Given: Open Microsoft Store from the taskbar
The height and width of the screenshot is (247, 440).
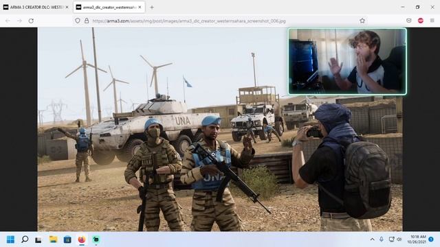Looking at the screenshot, I should (x=67, y=239).
